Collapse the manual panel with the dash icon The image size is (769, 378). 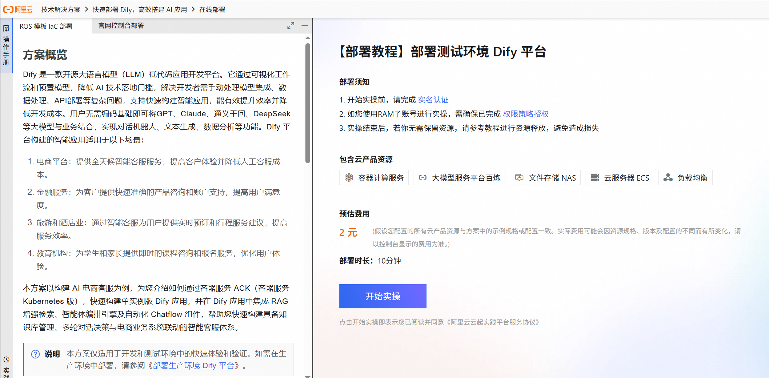click(305, 25)
